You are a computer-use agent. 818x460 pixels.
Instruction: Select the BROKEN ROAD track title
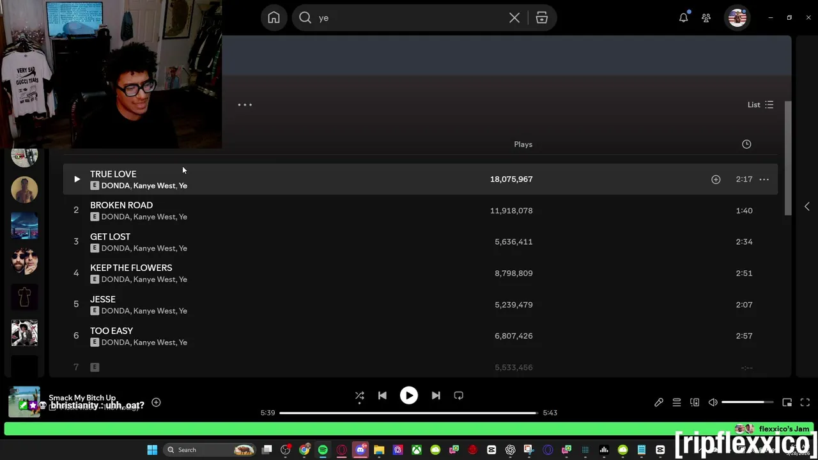click(x=121, y=205)
